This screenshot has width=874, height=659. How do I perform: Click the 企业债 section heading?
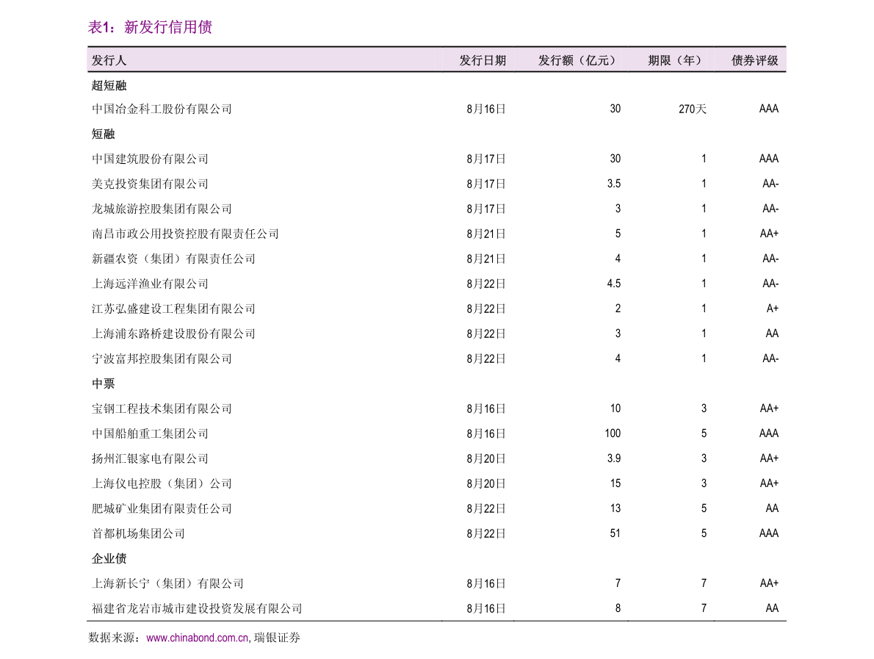pos(109,558)
